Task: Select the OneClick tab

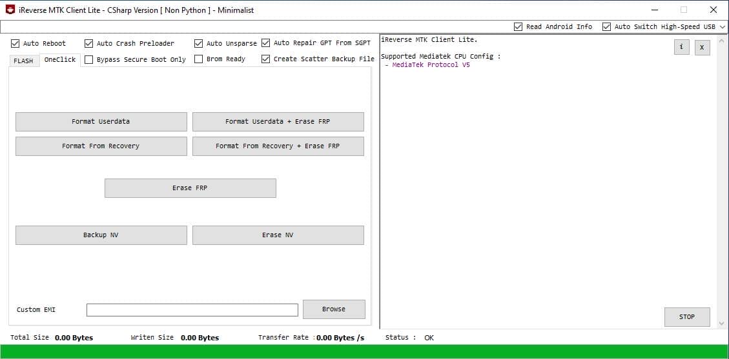Action: point(60,60)
